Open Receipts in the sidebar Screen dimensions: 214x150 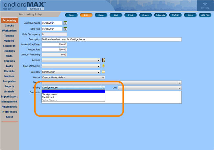coord(9,71)
